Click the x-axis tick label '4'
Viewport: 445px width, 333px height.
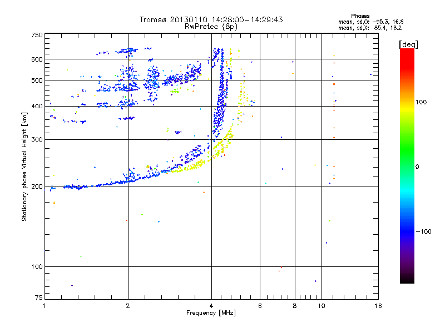[211, 306]
